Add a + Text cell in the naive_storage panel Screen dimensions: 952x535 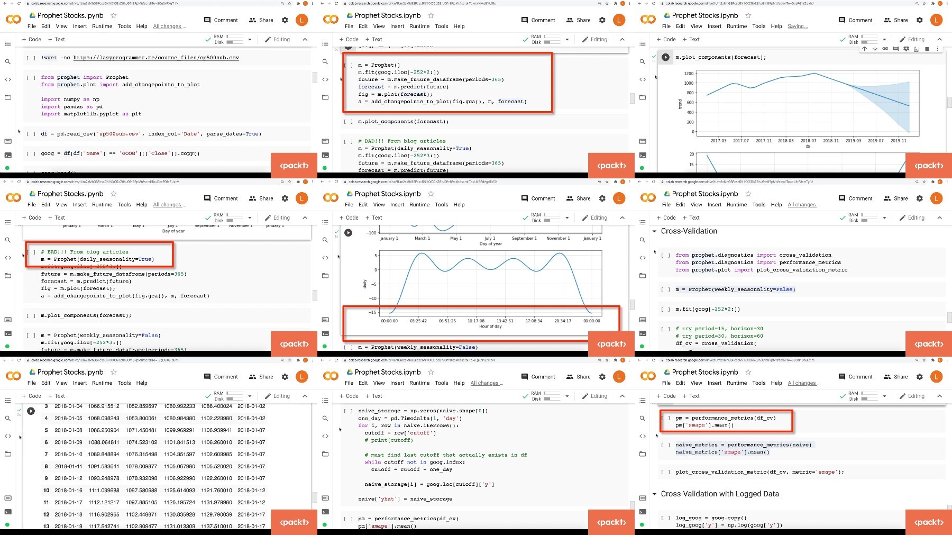tap(374, 396)
